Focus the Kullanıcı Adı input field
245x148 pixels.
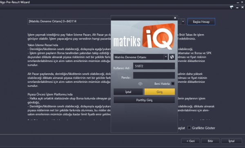pos(154,66)
